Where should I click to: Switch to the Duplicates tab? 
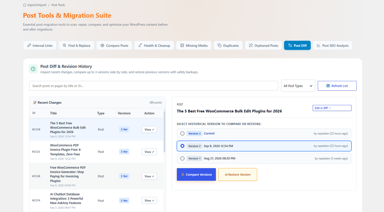pos(228,45)
